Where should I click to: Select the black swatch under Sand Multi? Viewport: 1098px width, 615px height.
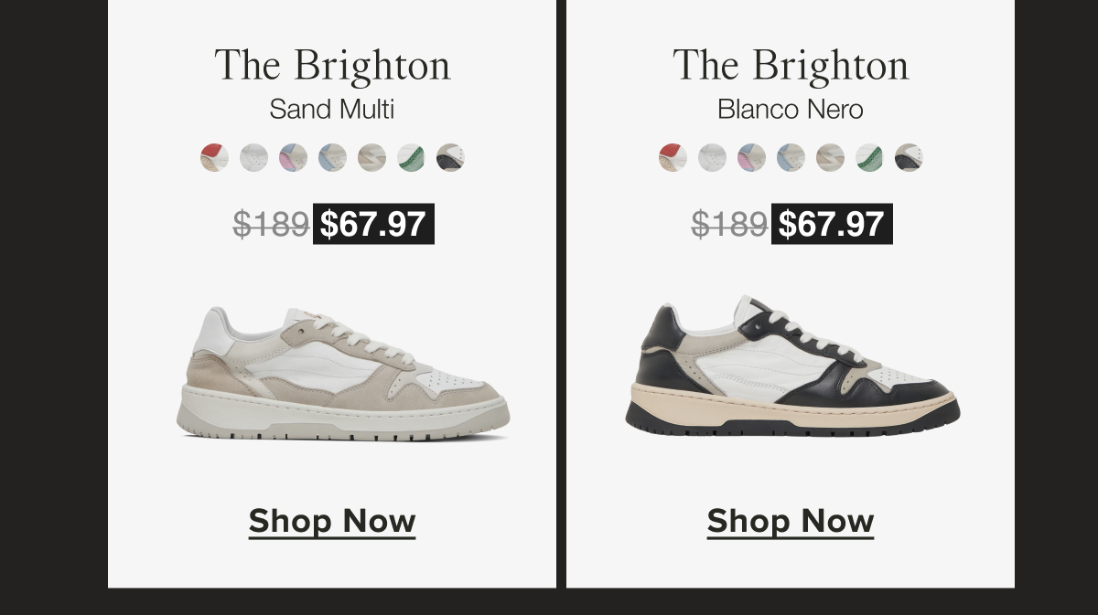[x=450, y=157]
